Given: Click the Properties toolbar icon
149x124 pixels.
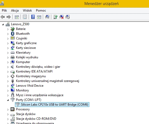Looking at the screenshot, I should click(25, 17).
